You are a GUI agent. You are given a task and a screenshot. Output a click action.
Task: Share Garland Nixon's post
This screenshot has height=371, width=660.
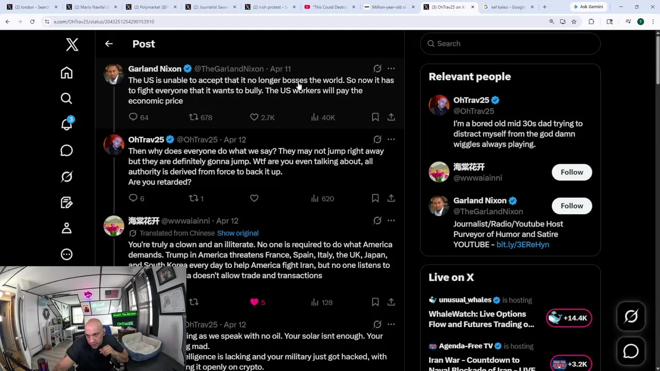[391, 117]
